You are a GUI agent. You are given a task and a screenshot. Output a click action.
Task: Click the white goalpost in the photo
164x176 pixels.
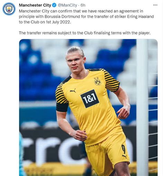(142, 107)
